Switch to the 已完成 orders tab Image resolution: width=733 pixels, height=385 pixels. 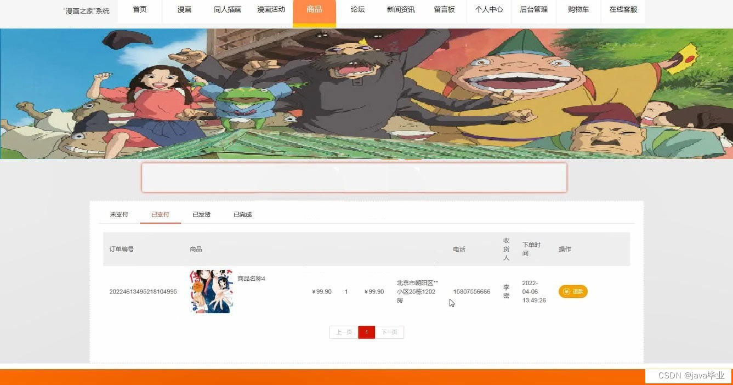[x=242, y=214]
